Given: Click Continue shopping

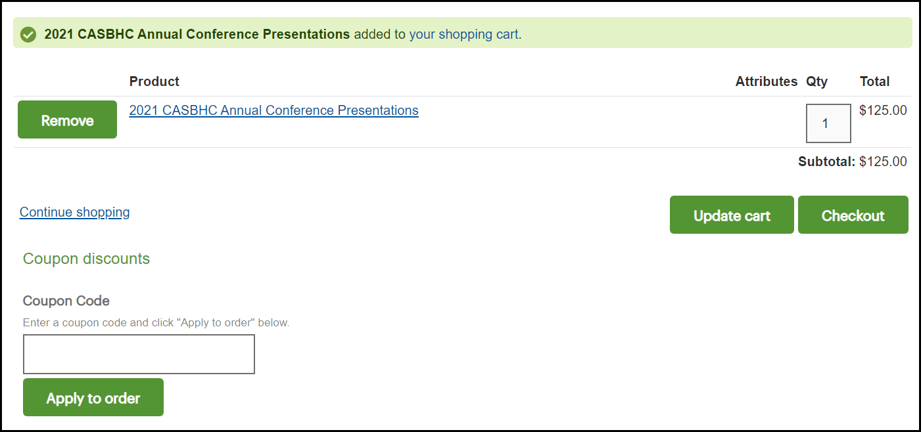Looking at the screenshot, I should click(74, 211).
